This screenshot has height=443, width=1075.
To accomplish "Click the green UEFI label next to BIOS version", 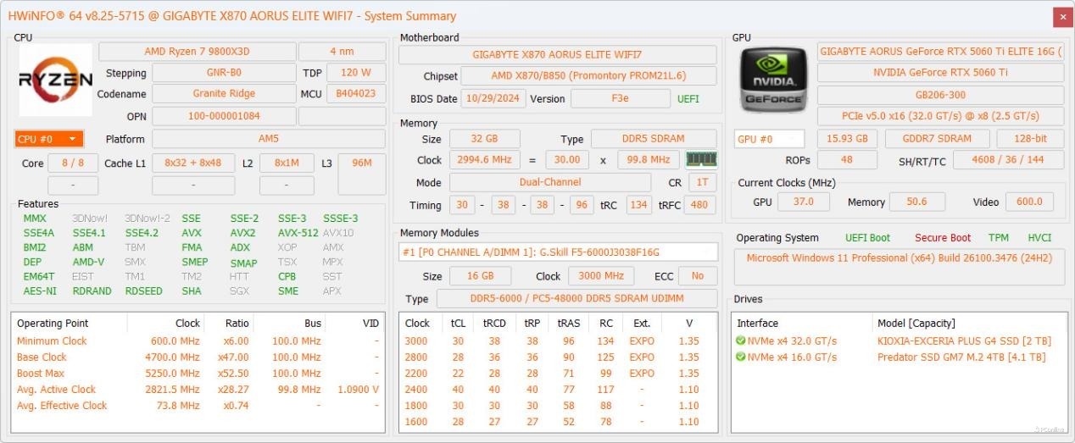I will coord(688,99).
